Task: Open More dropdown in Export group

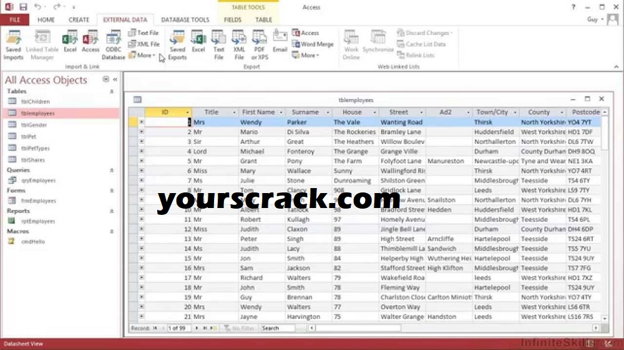Action: click(x=306, y=55)
